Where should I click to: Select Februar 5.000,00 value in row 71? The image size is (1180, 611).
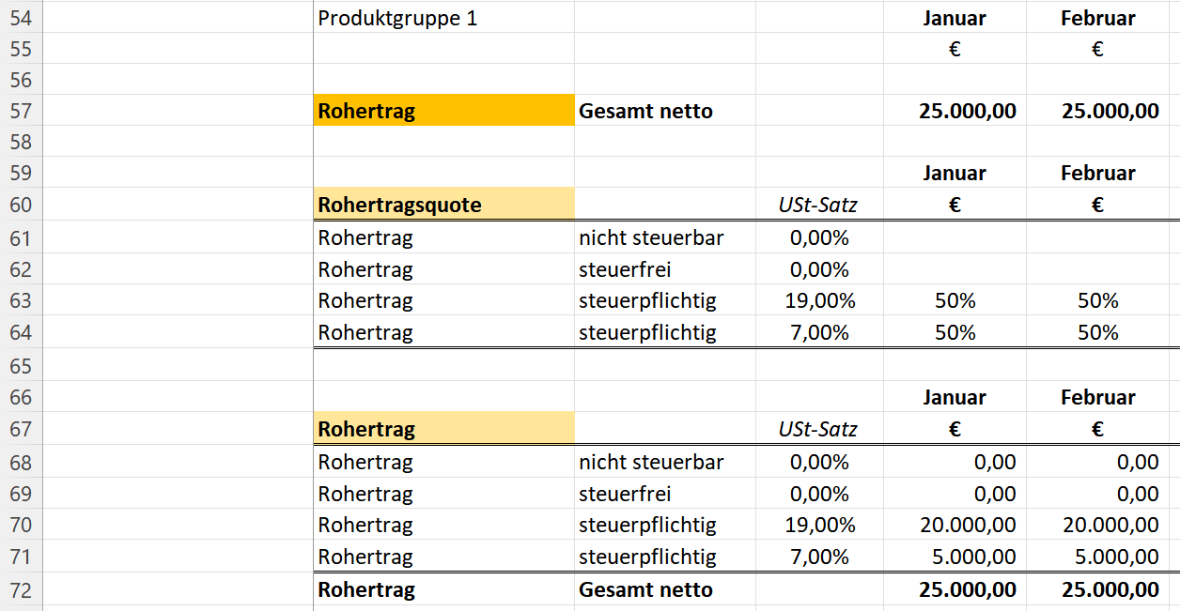(1110, 557)
